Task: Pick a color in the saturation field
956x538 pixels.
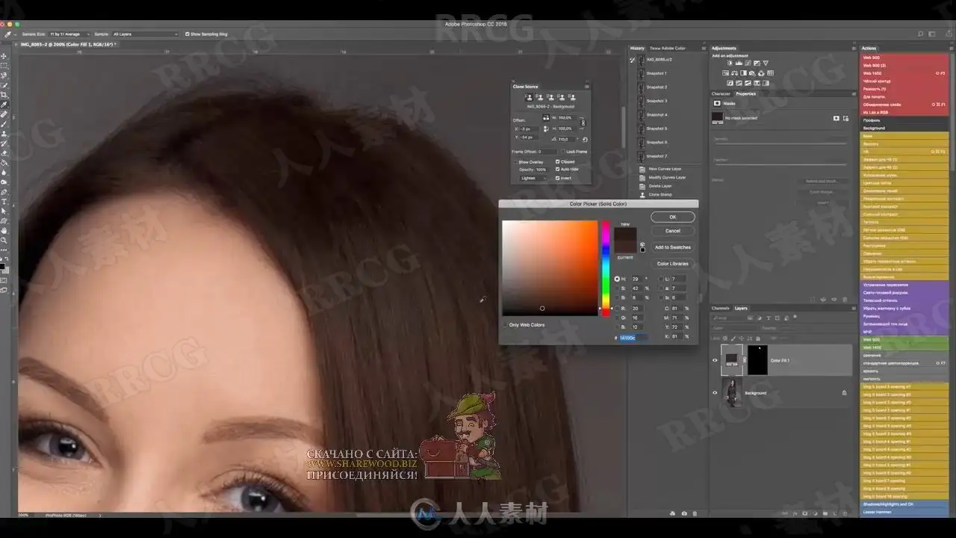Action: (550, 268)
